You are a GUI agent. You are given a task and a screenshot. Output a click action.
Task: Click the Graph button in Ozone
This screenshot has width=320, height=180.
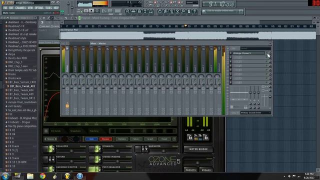(x=150, y=139)
